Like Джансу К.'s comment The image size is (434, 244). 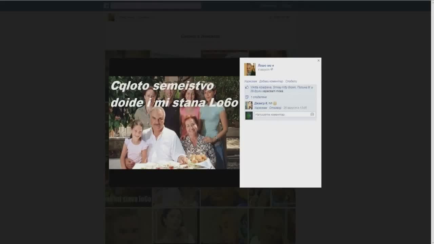[260, 108]
